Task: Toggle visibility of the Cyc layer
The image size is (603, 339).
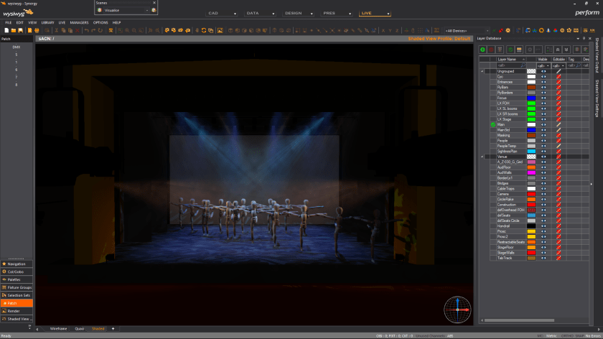Action: point(543,77)
